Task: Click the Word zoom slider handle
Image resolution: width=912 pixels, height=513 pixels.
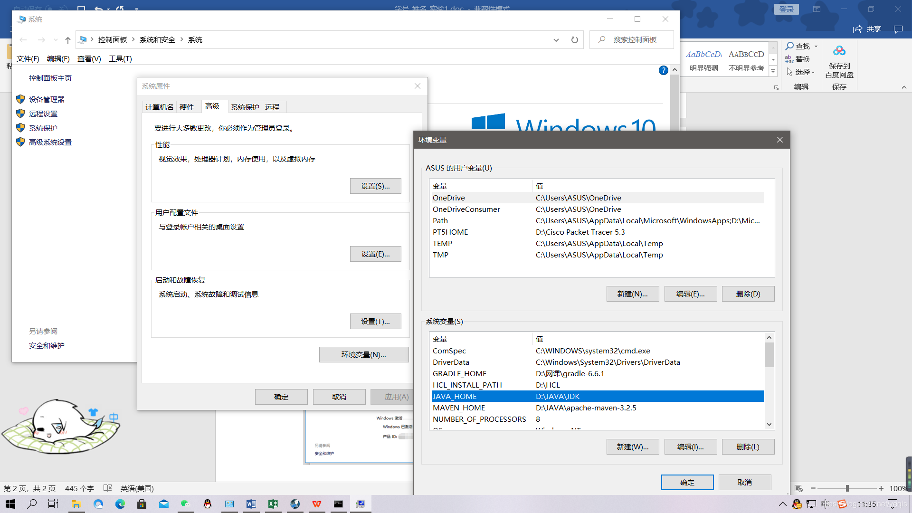Action: [847, 488]
